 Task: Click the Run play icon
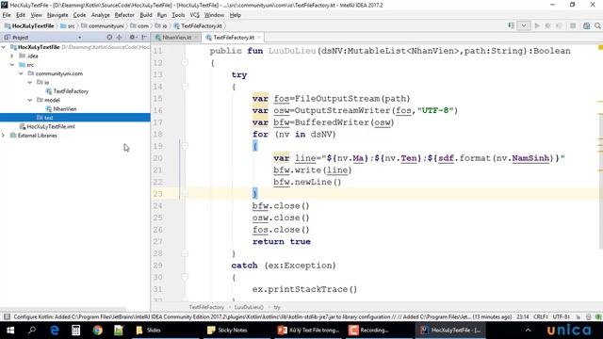(537, 25)
